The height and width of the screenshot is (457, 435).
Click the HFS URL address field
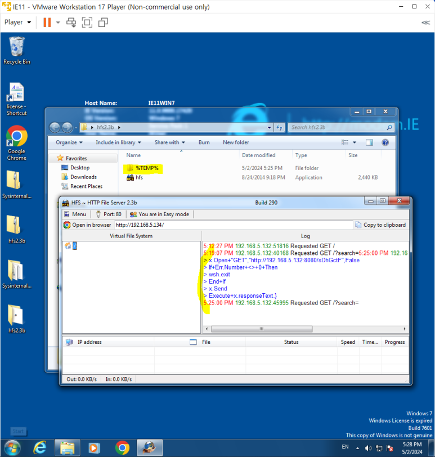233,225
